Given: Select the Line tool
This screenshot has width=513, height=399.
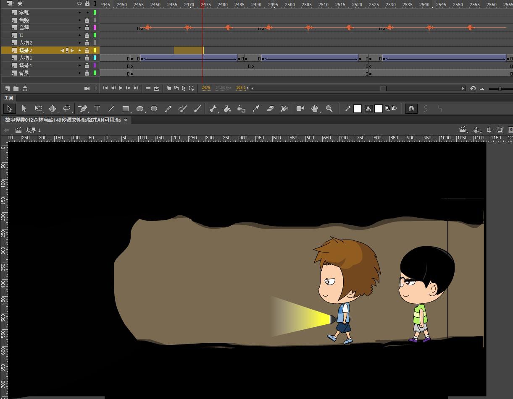Looking at the screenshot, I should [111, 109].
